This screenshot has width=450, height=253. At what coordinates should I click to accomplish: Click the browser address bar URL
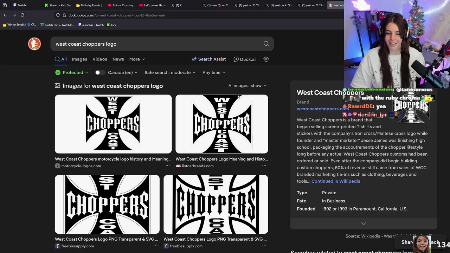(x=117, y=15)
